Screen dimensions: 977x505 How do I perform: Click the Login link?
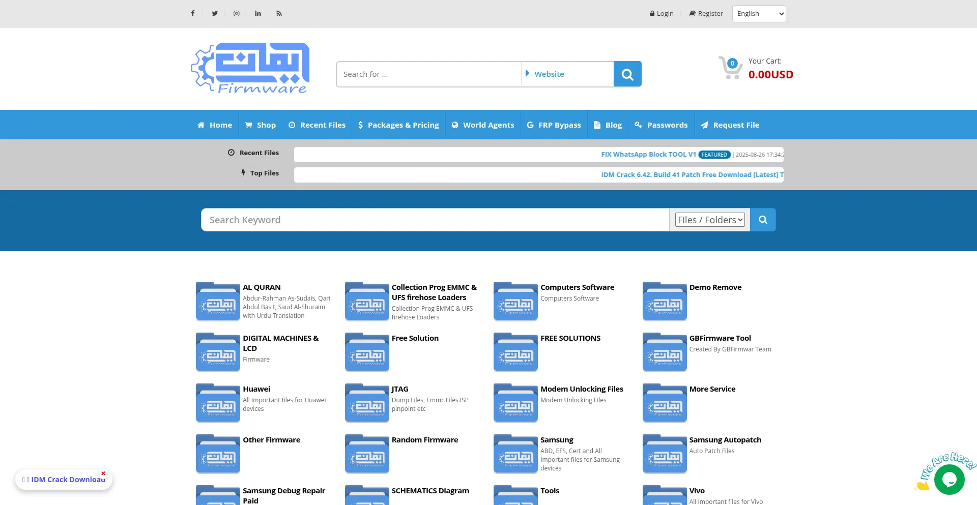(662, 14)
